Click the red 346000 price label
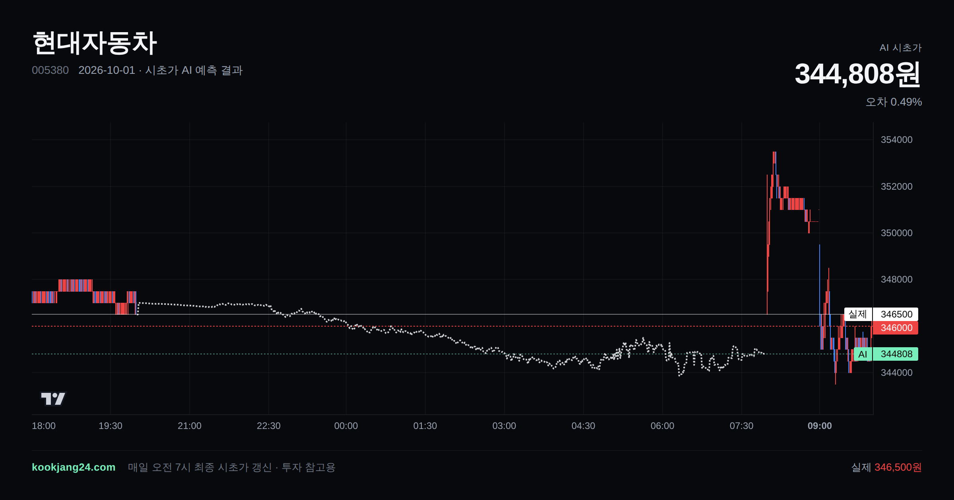954x500 pixels. (896, 328)
